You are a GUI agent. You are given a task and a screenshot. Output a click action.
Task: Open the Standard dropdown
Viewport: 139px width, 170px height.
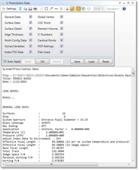tap(113, 9)
